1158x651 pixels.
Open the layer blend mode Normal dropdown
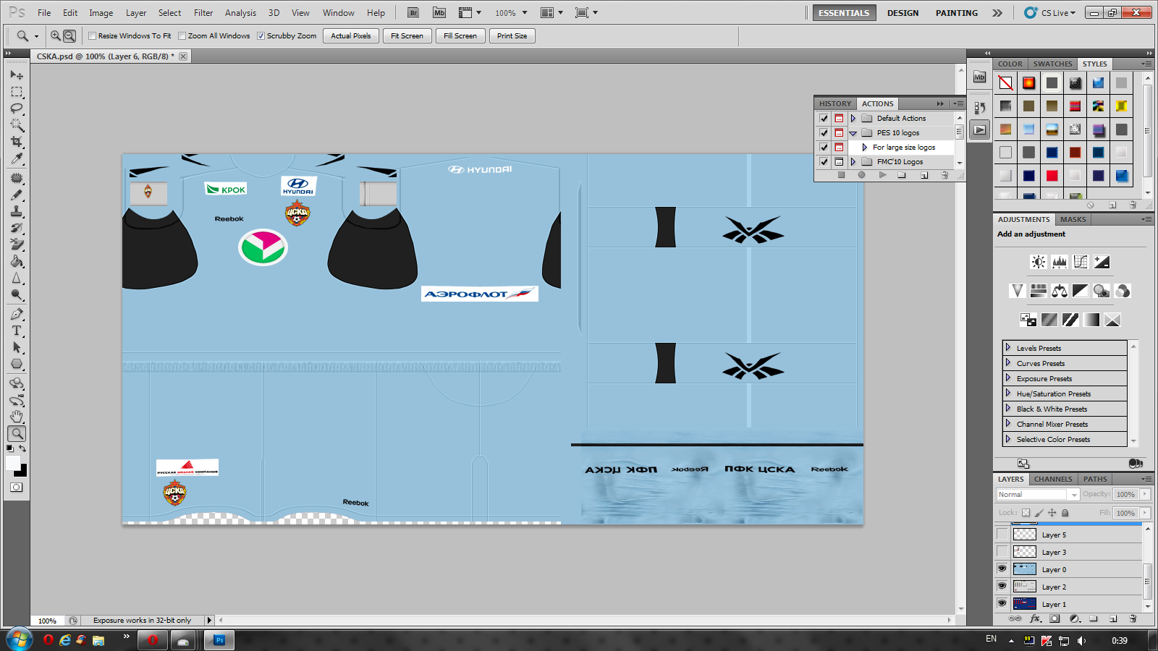(1038, 494)
